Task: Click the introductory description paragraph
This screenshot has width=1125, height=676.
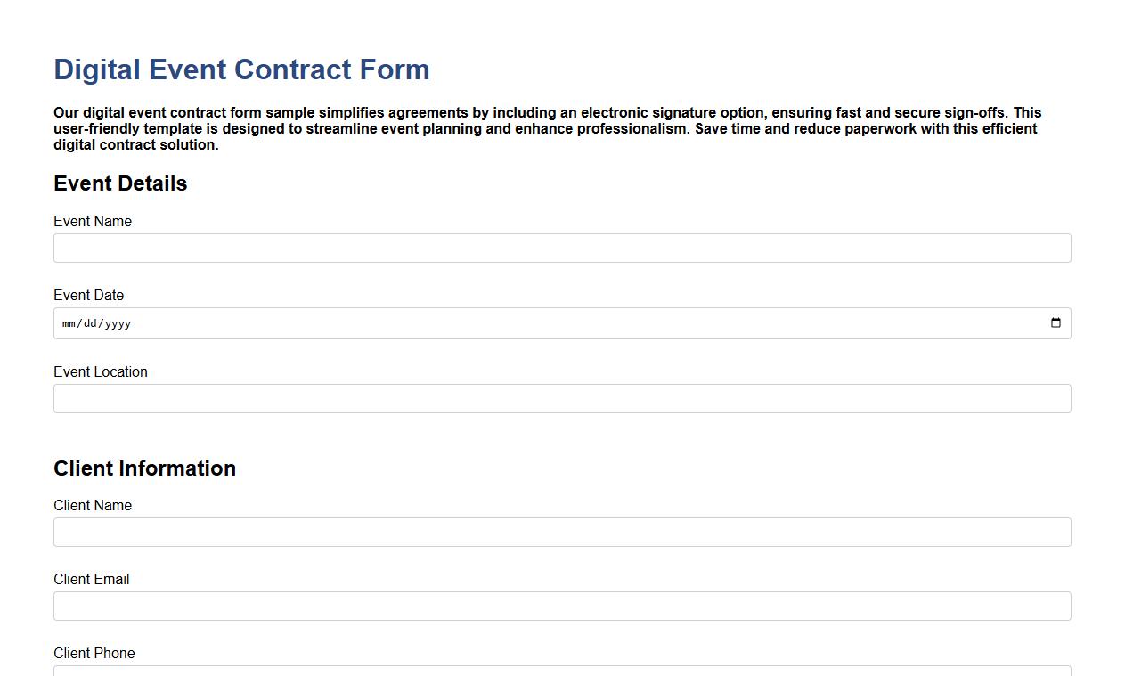Action: tap(547, 128)
